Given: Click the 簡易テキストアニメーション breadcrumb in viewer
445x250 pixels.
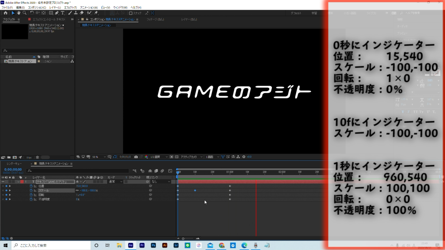Looking at the screenshot, I should click(x=97, y=25).
